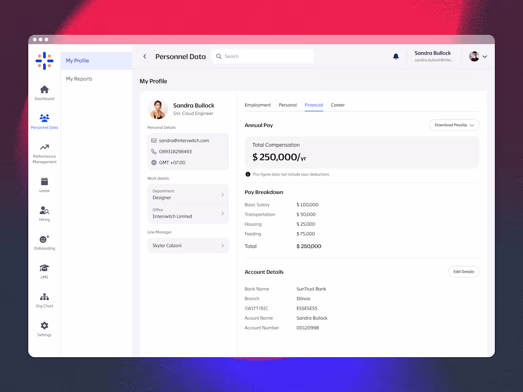Viewport: 523px width, 392px height.
Task: Open Settings from the sidebar
Action: 44,328
